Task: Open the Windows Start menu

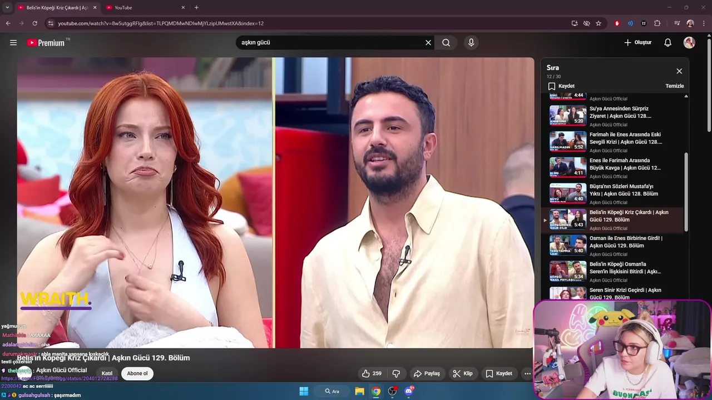Action: [304, 391]
